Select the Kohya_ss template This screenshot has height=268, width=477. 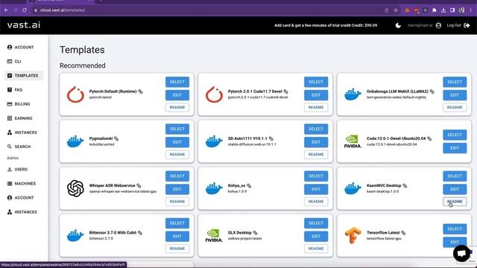[316, 176]
